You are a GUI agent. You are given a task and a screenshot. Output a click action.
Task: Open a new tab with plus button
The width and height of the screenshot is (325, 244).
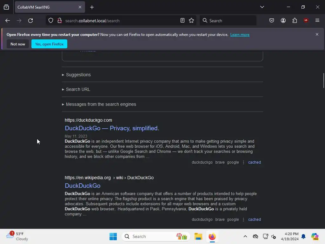pos(92,7)
